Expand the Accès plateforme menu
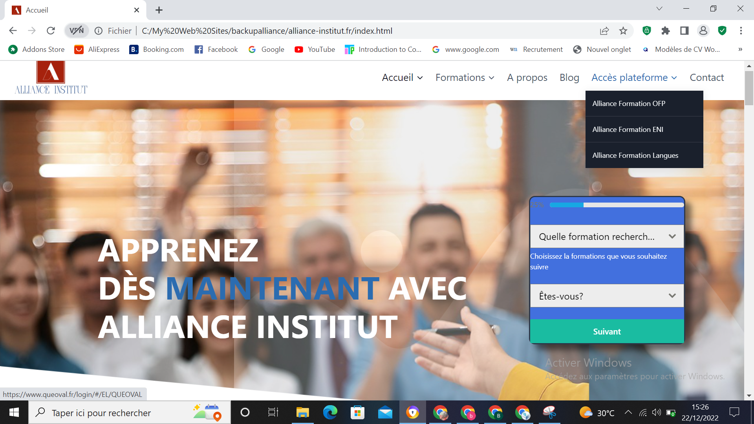Screen dimensions: 754x424 (634, 78)
